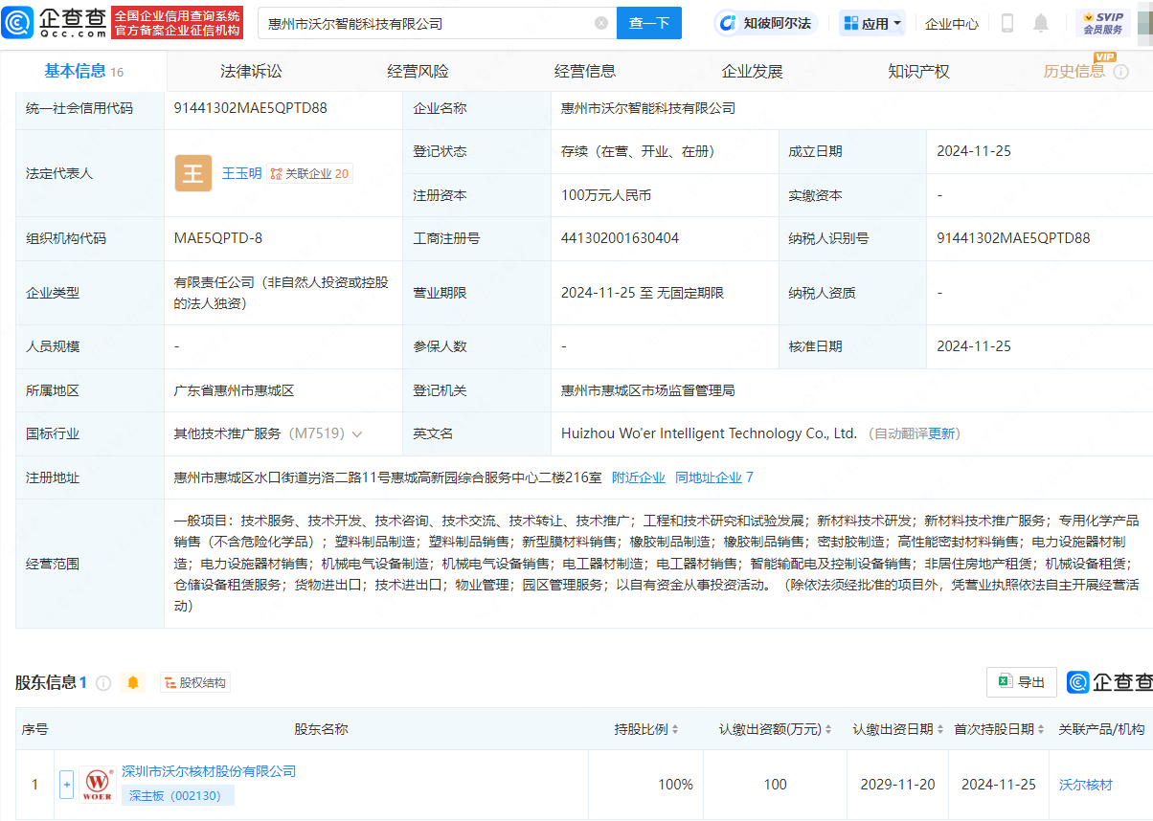Viewport: 1153px width, 821px height.
Task: Click the 所属地区 value 广东省惠州市惠城区
Action: [234, 390]
